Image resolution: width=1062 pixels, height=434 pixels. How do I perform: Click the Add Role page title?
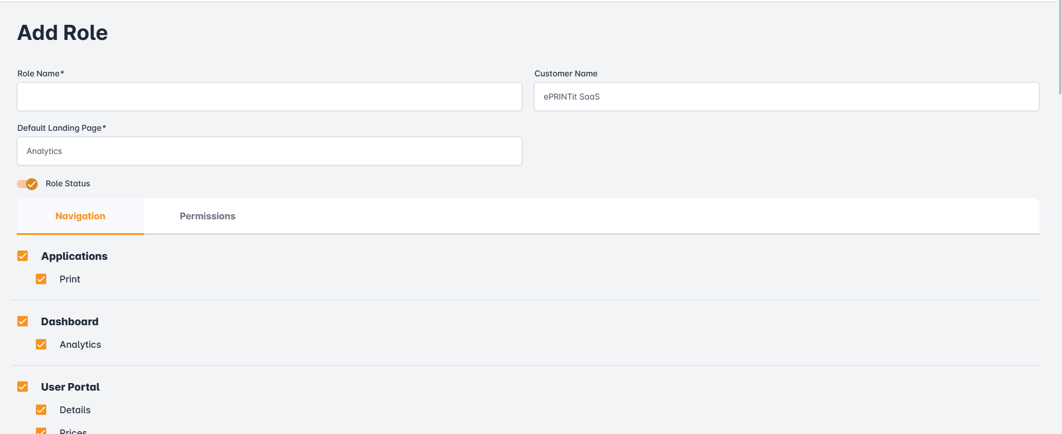pyautogui.click(x=62, y=33)
